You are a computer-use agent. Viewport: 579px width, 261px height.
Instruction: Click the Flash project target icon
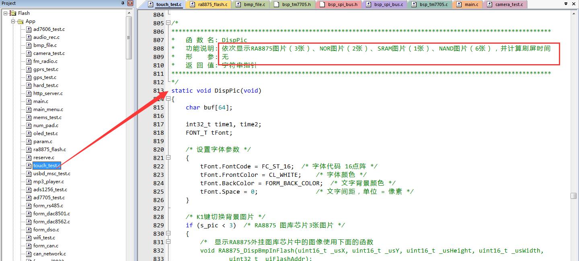click(x=13, y=13)
